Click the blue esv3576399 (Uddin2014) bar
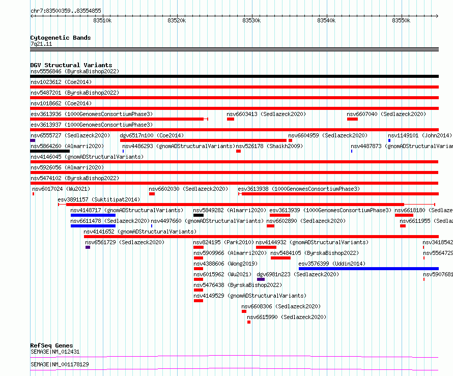453x376 pixels. point(369,269)
